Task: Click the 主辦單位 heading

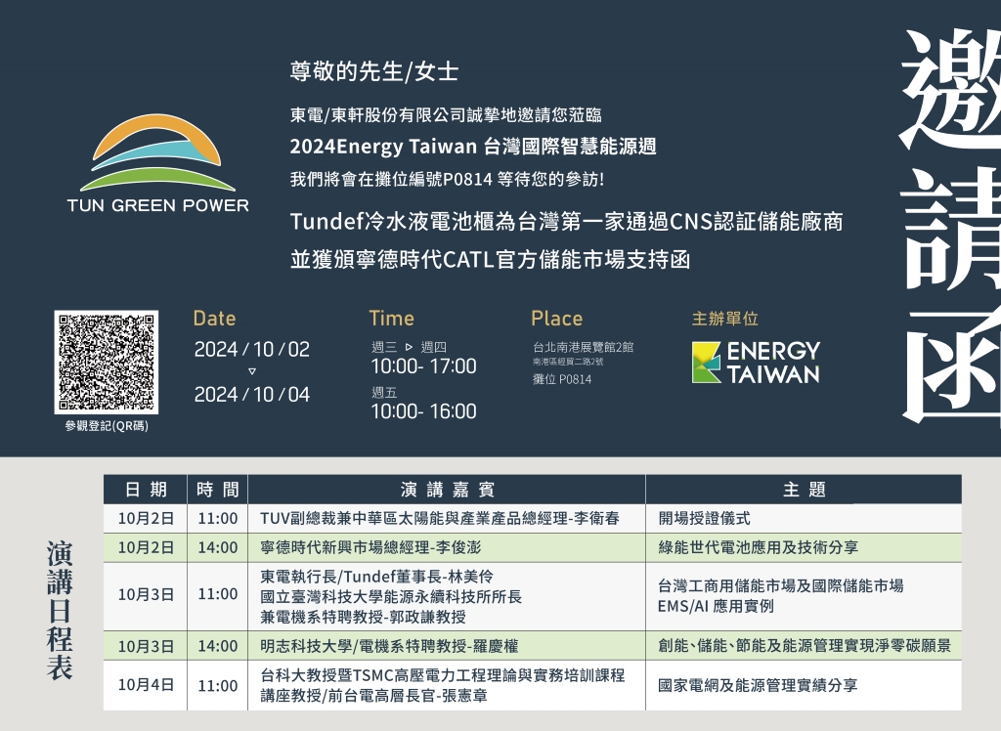Action: (x=725, y=318)
